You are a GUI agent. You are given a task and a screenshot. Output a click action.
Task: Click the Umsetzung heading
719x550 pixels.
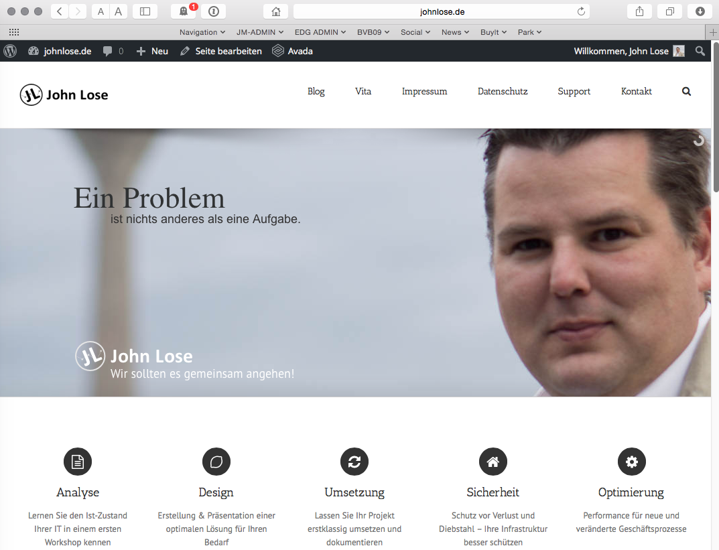tap(354, 492)
